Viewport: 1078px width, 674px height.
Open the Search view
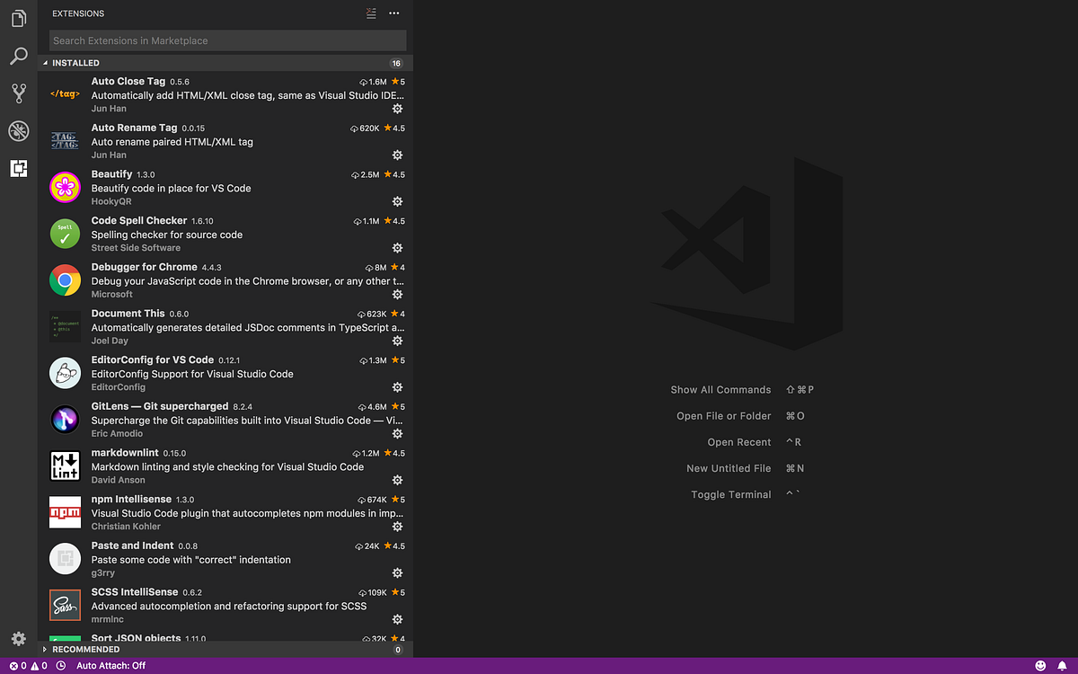tap(18, 56)
